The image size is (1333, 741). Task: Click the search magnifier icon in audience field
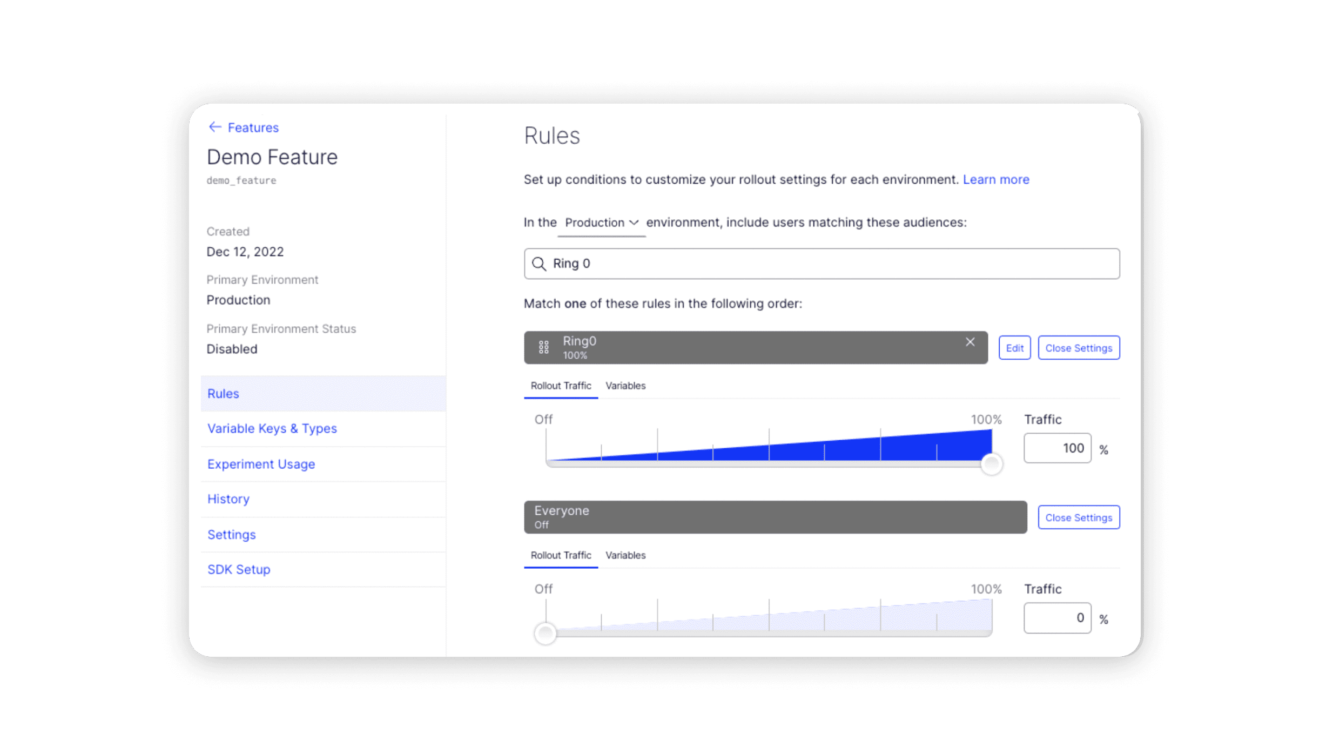tap(538, 264)
